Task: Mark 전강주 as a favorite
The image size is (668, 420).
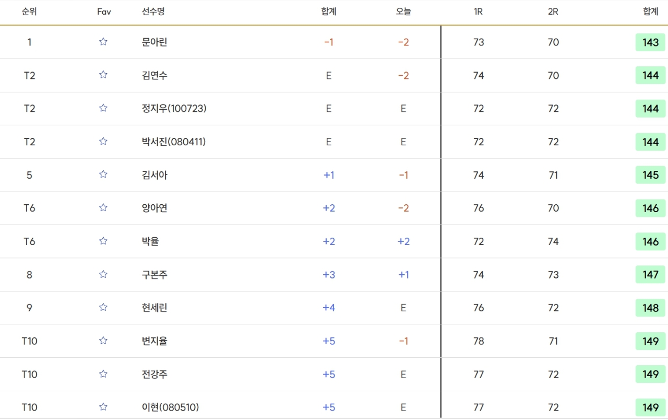Action: click(x=103, y=374)
